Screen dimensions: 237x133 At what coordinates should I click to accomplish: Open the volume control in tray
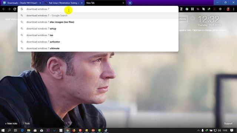click(220, 130)
